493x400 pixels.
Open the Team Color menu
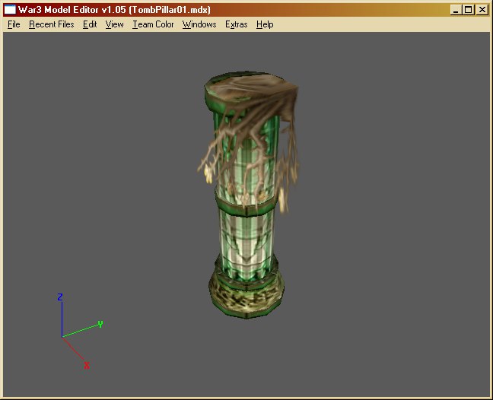(153, 24)
